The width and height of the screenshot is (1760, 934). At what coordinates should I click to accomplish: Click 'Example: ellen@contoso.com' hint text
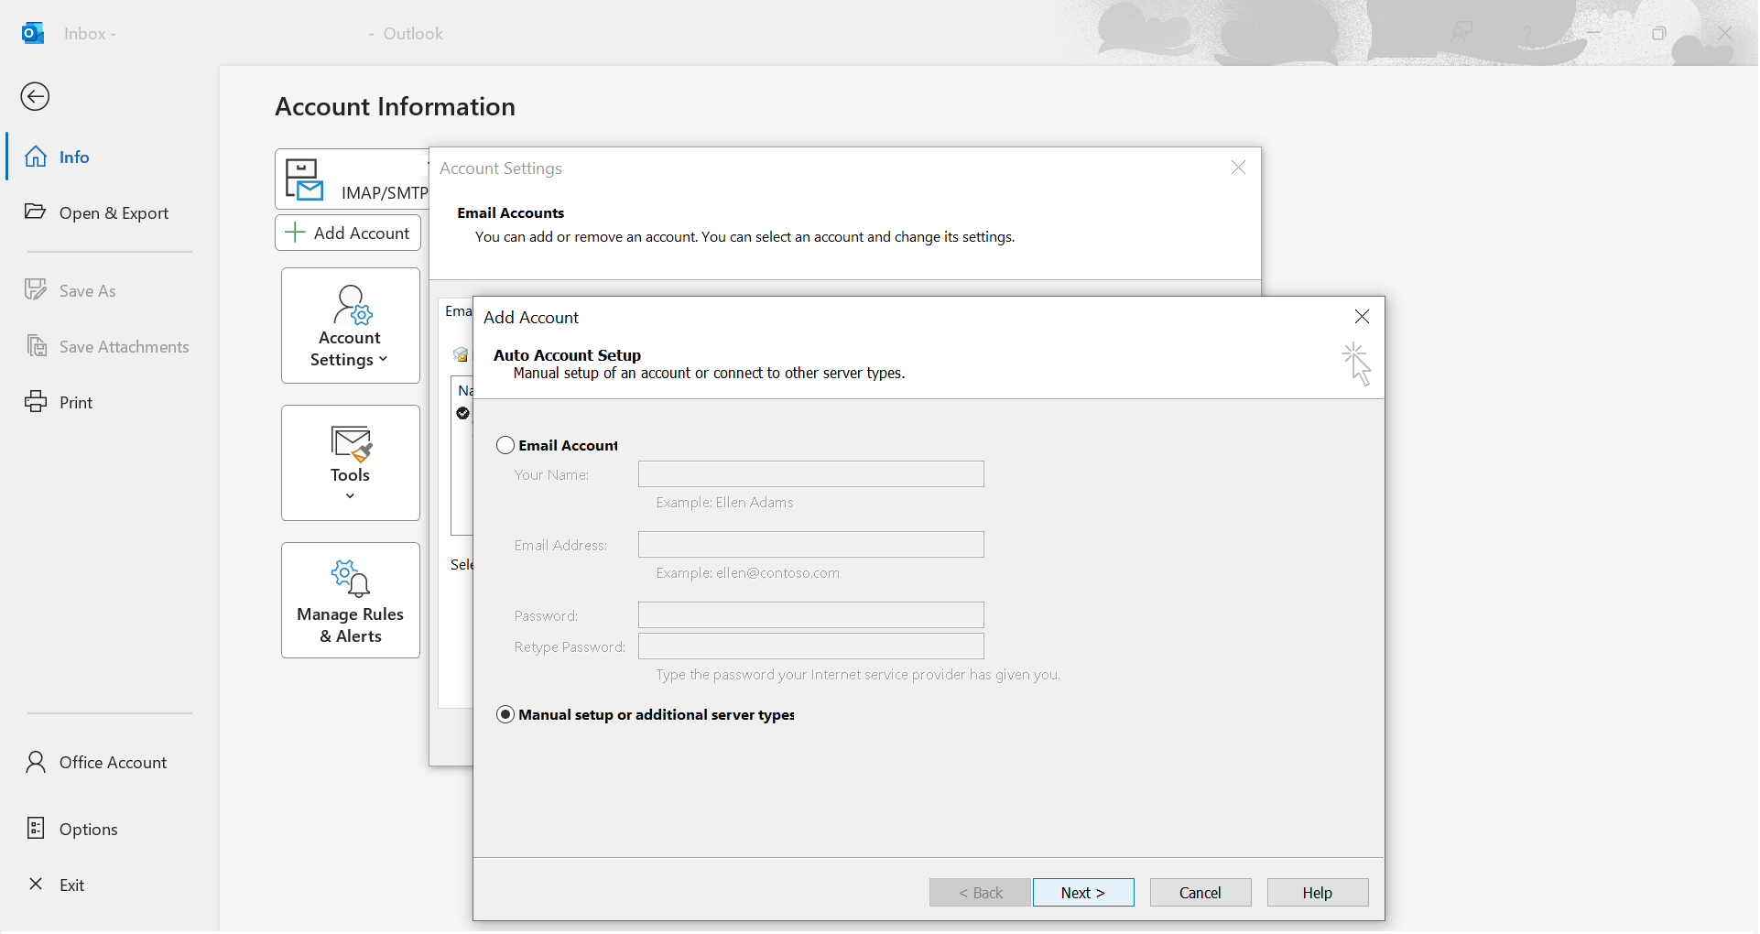point(748,573)
